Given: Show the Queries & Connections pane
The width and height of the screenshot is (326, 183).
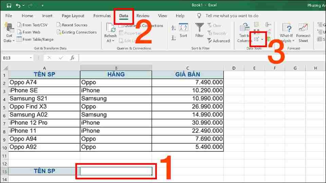Looking at the screenshot, I should point(141,25).
